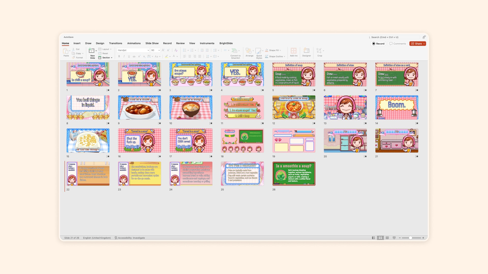The height and width of the screenshot is (274, 488).
Task: Click the Paste clipboard icon
Action: [x=65, y=51]
